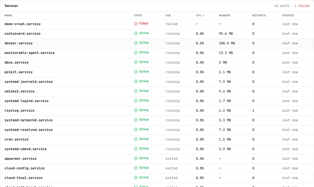The width and height of the screenshot is (314, 187).
Task: Click the Failed status icon for demo-crash.service
Action: click(136, 24)
